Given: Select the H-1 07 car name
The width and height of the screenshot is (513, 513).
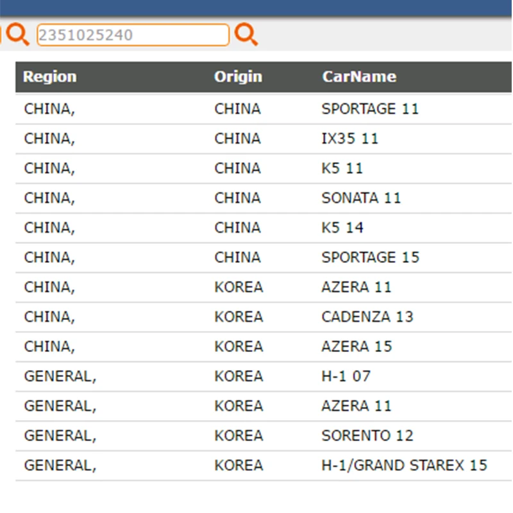Looking at the screenshot, I should [x=346, y=376].
